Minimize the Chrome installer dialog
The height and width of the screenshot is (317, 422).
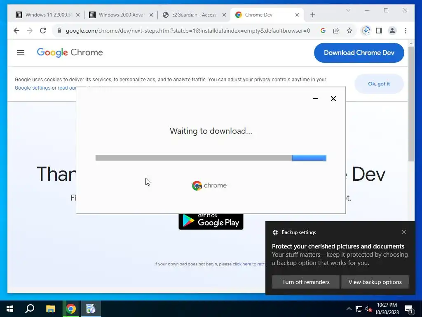315,99
